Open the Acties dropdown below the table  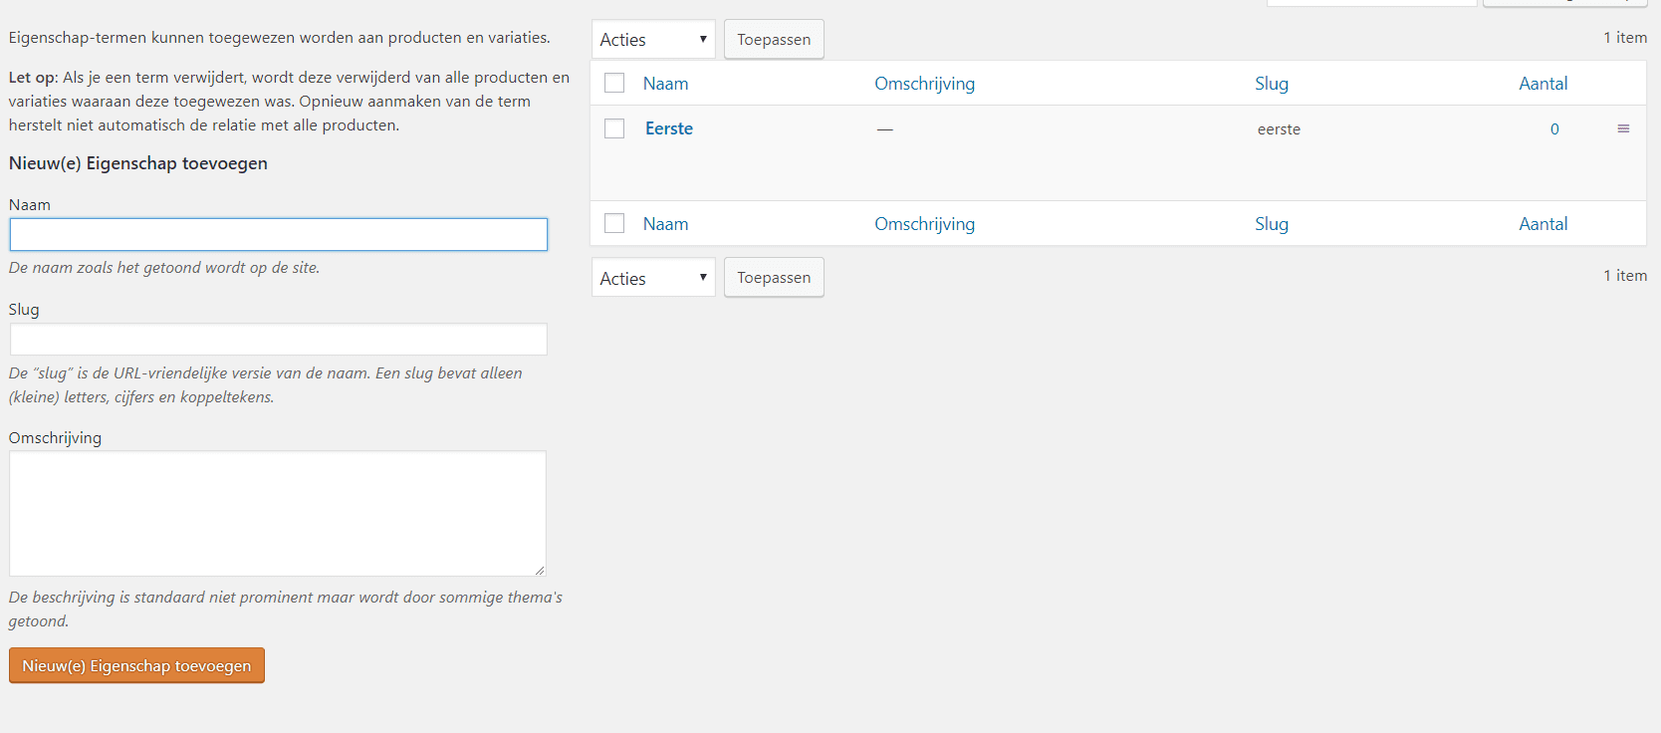click(653, 278)
